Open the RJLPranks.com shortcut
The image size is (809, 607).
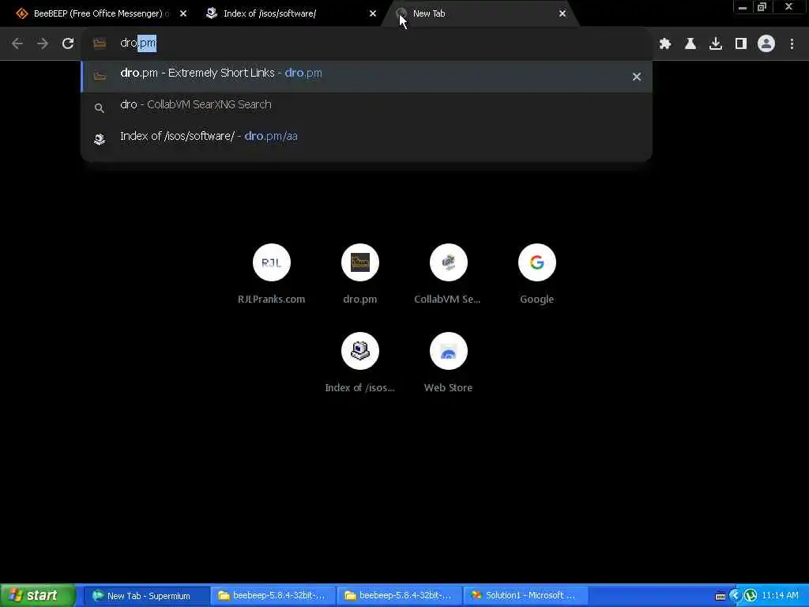272,274
